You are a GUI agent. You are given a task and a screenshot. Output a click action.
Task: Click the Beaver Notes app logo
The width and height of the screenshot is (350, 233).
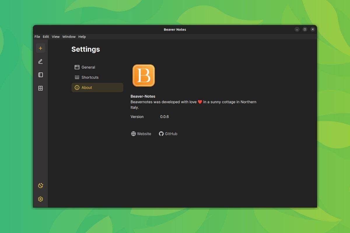pyautogui.click(x=143, y=75)
